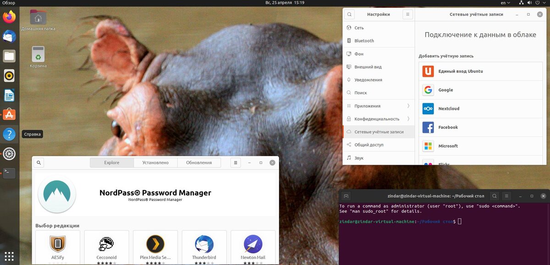Open the en keyboard layout dropdown
Viewport: 550px width, 265px height.
coord(505,3)
